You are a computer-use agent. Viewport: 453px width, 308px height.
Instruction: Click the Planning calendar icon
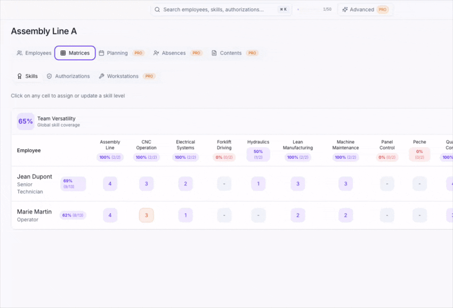coord(101,53)
